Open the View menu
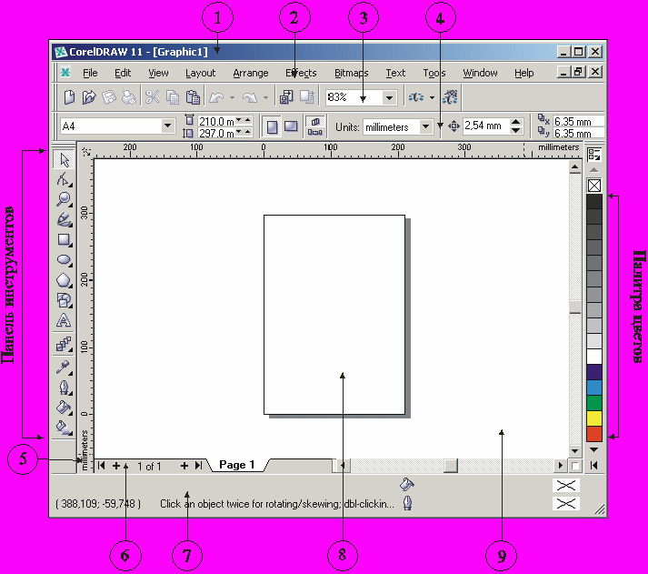 (x=158, y=73)
